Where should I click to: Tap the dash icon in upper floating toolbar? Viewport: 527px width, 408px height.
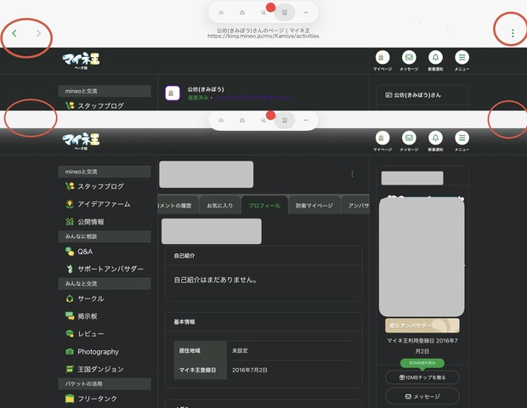coord(306,13)
